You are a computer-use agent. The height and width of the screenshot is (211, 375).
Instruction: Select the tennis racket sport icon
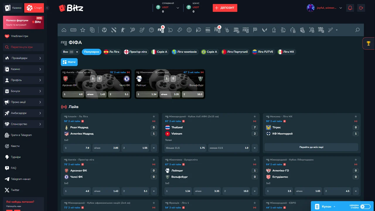[132, 30]
